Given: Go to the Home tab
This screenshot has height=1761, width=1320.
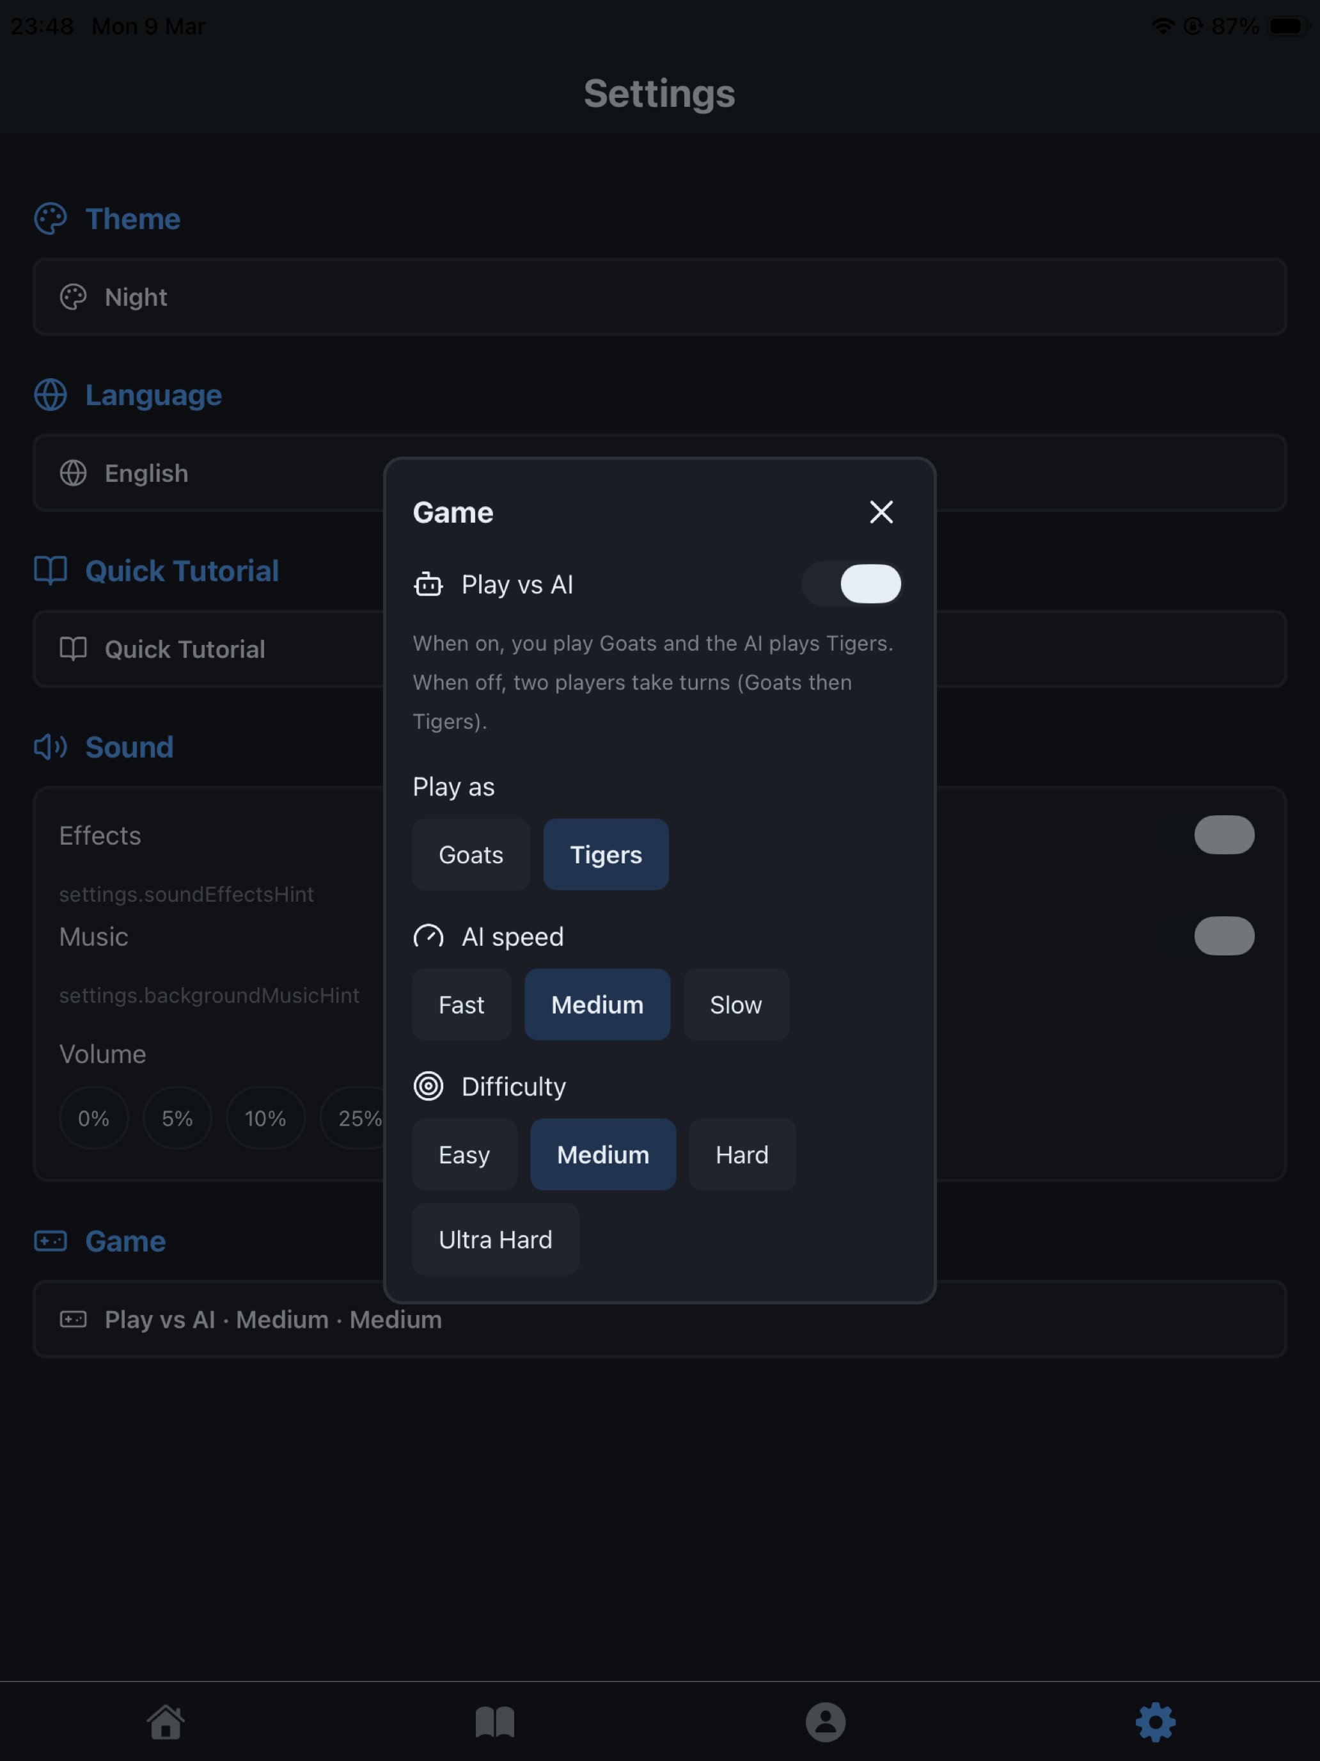Looking at the screenshot, I should tap(166, 1722).
